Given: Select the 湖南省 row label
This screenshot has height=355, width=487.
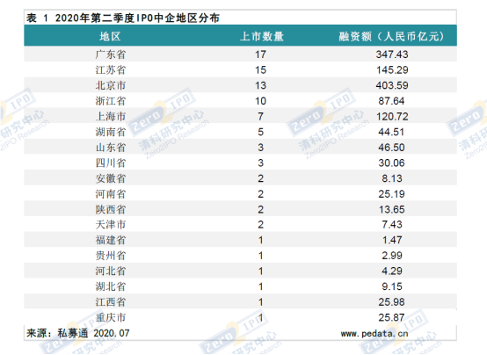Looking at the screenshot, I should [111, 132].
